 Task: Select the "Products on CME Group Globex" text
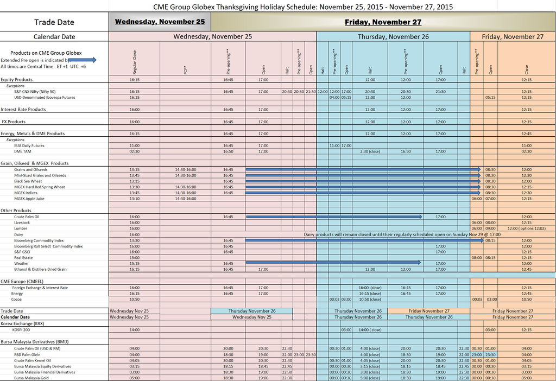[46, 53]
